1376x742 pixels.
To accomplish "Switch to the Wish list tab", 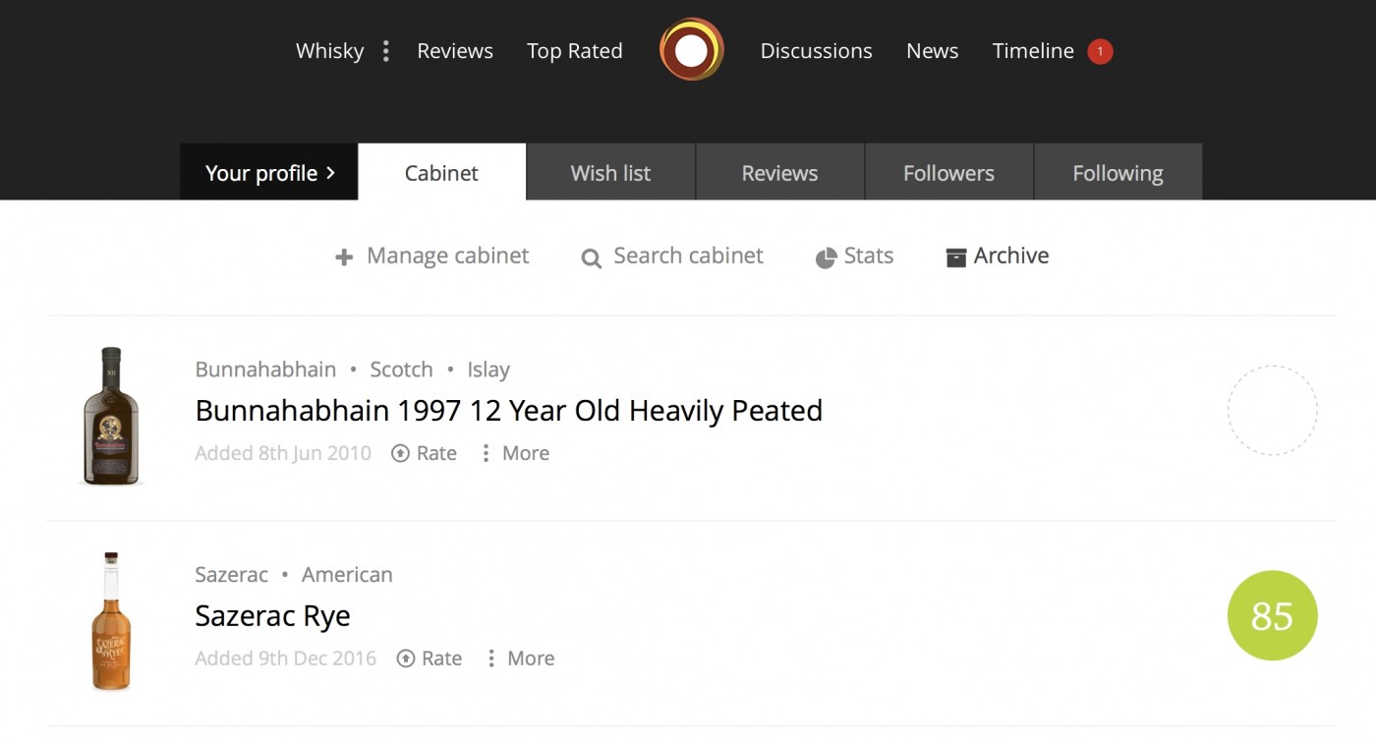I will [x=610, y=173].
